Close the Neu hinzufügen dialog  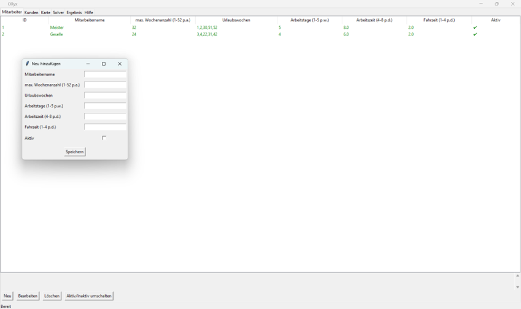coord(120,64)
